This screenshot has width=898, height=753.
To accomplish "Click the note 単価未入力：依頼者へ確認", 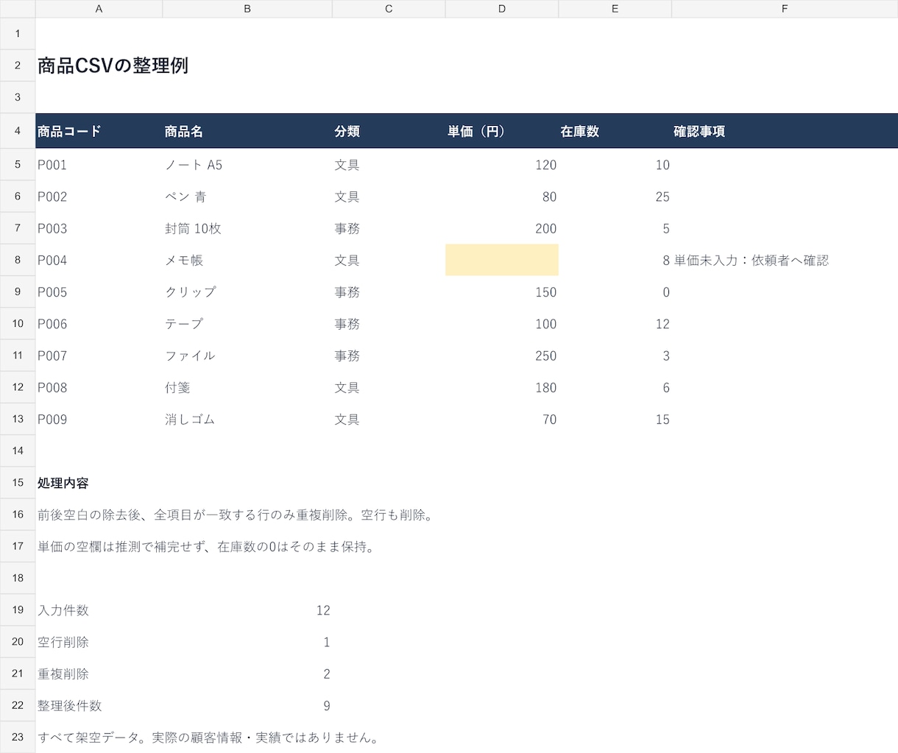I will point(752,260).
